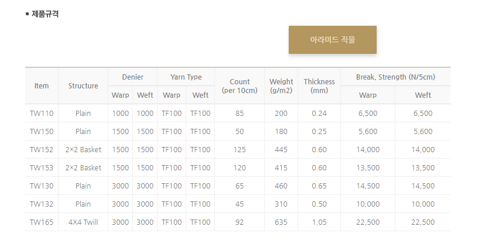Click the 22,500 warp strength cell
The width and height of the screenshot is (478, 240).
[x=368, y=222]
